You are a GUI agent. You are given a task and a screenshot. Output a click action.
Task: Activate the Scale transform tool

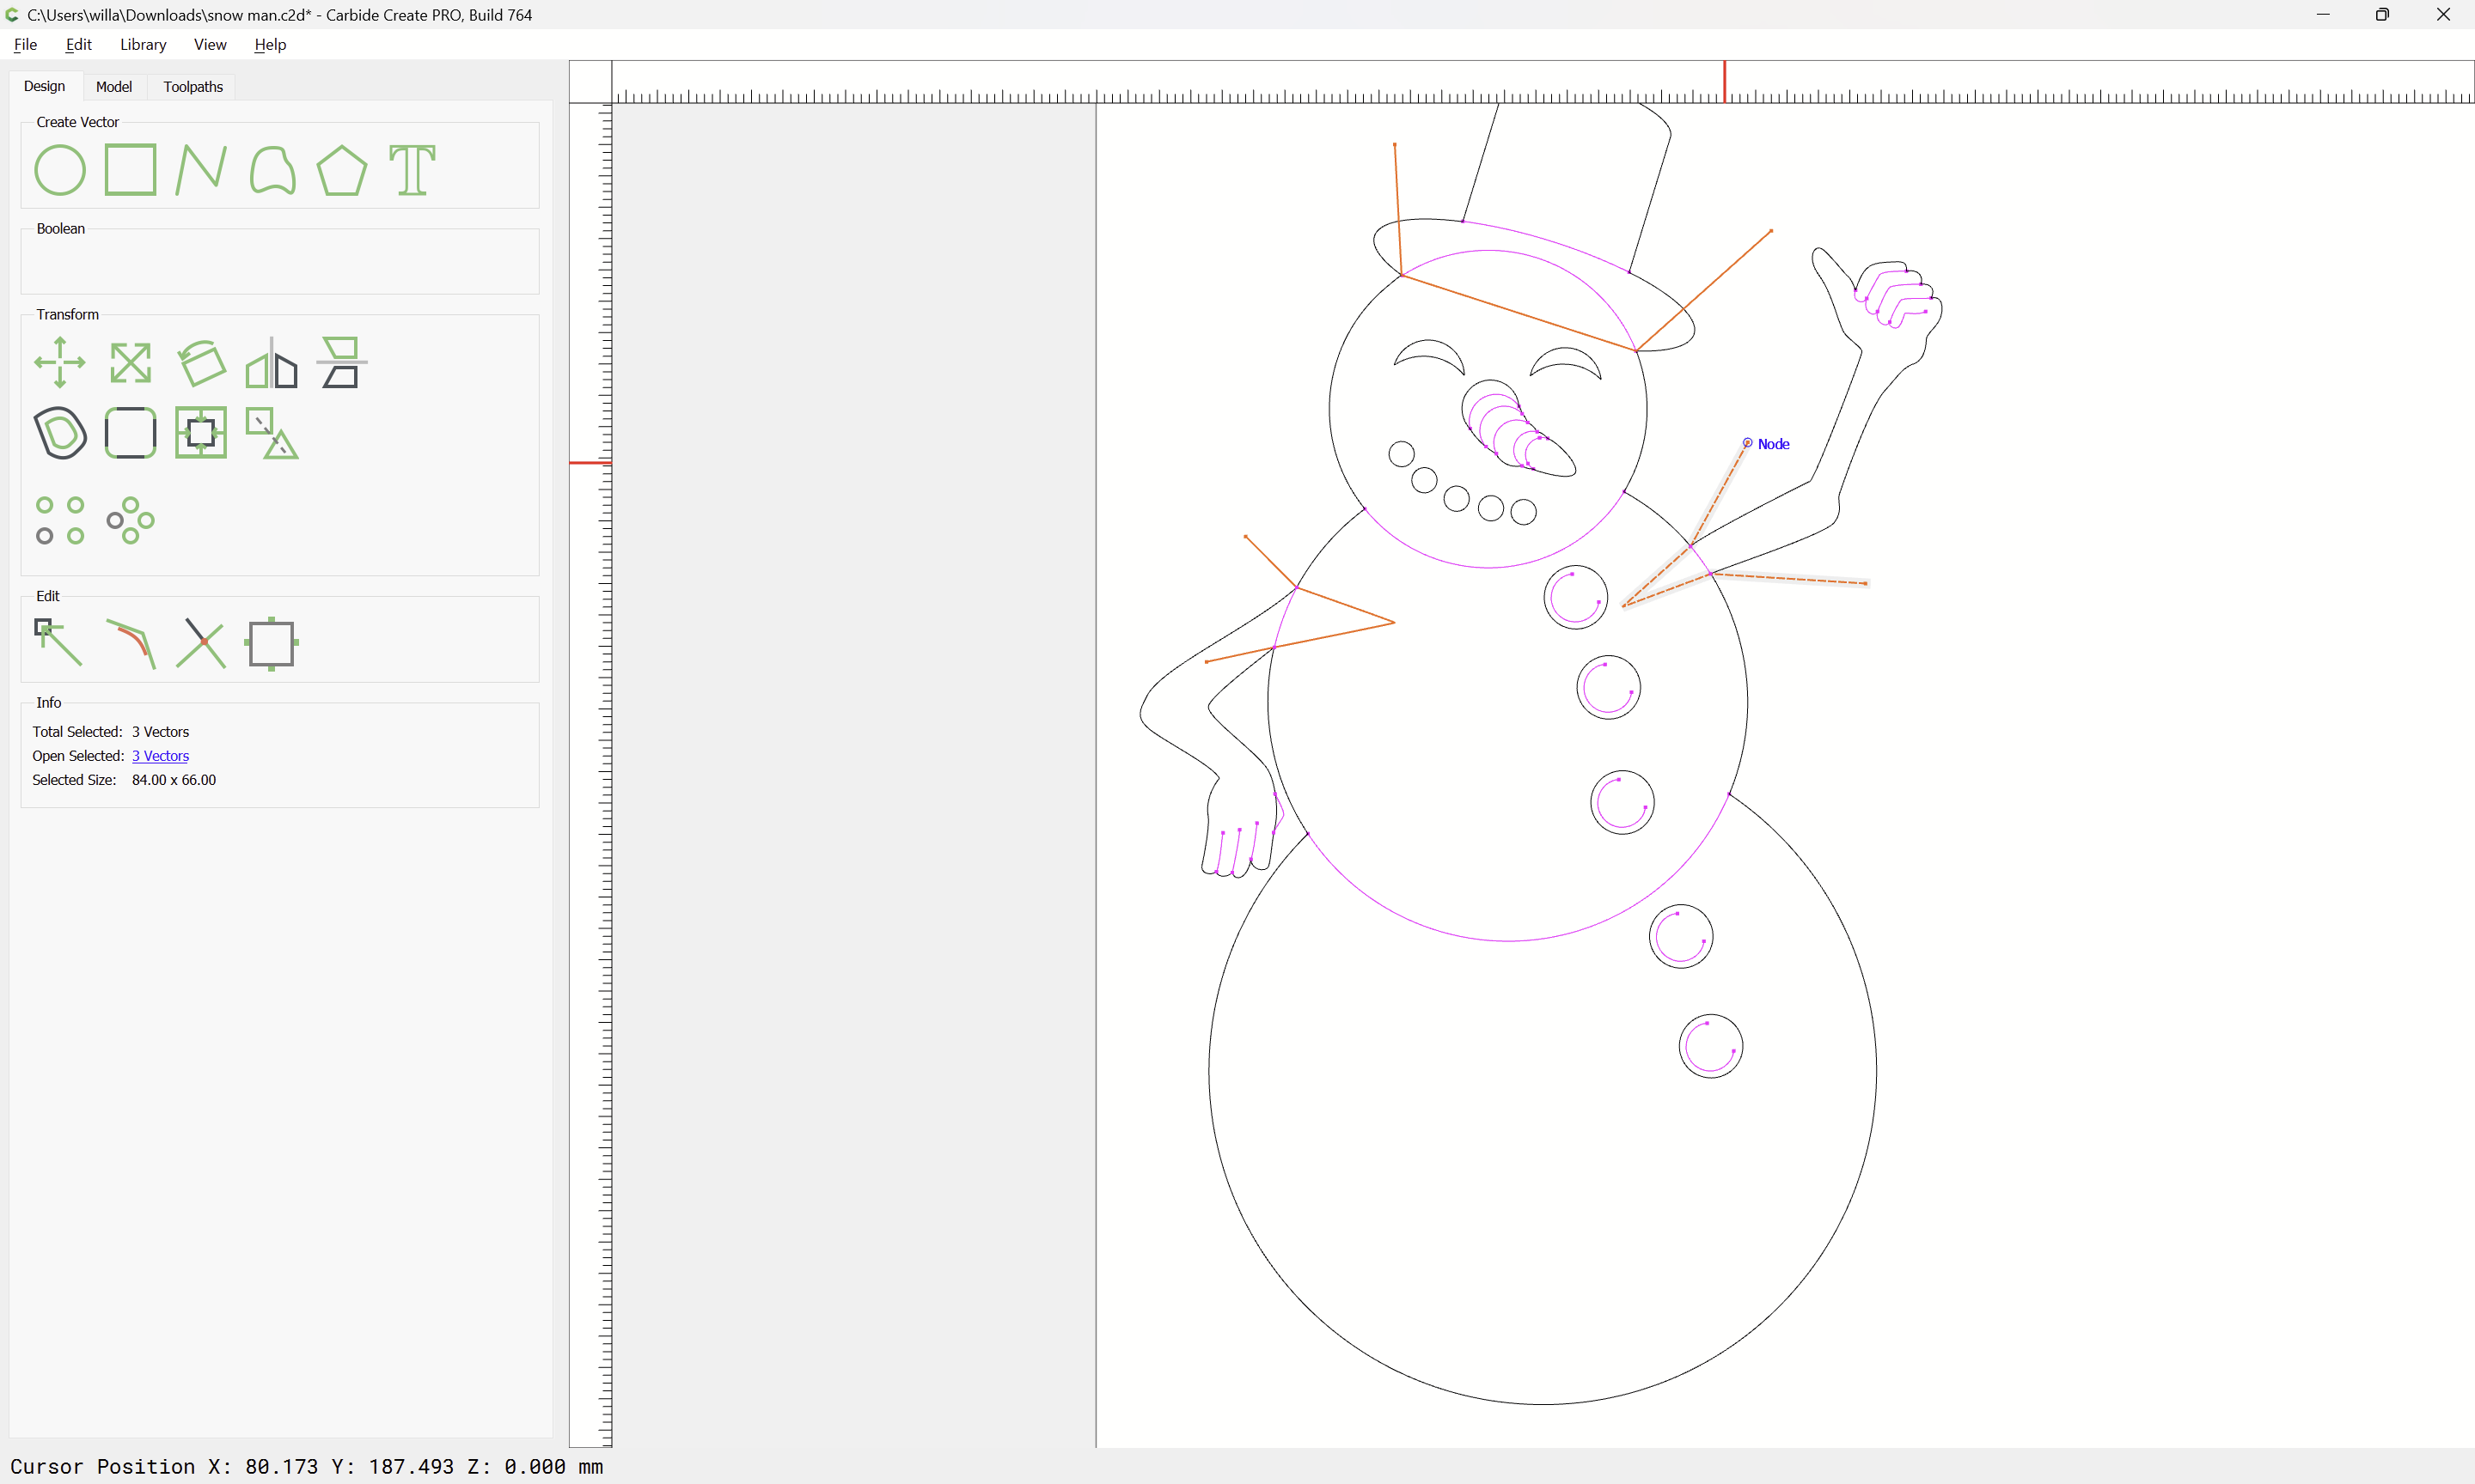[130, 363]
